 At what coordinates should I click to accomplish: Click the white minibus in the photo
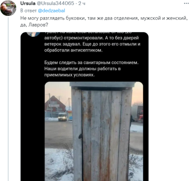(63, 117)
